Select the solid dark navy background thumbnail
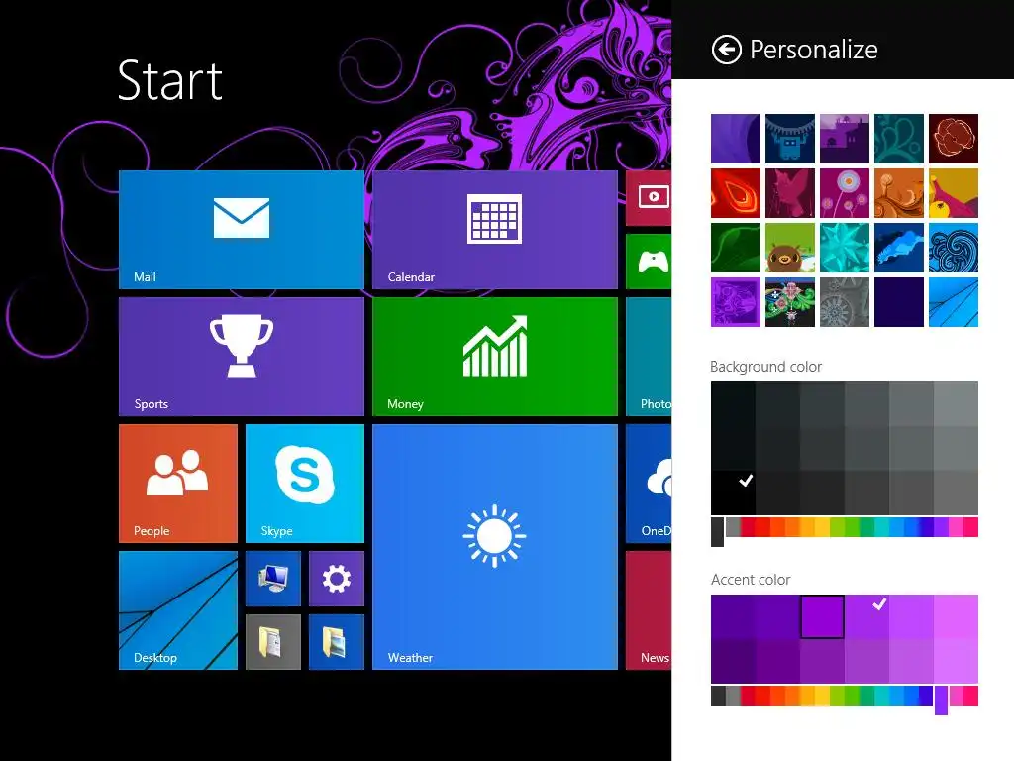 (x=899, y=302)
